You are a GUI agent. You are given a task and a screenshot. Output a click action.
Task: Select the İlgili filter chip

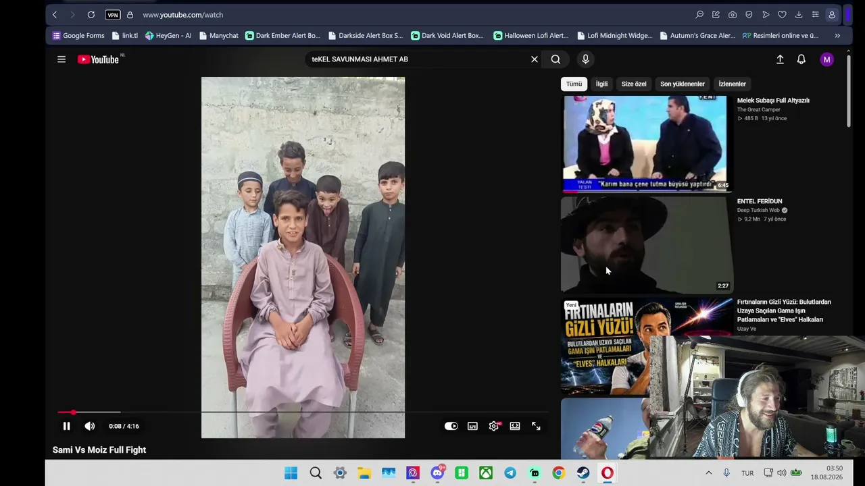[x=601, y=84]
